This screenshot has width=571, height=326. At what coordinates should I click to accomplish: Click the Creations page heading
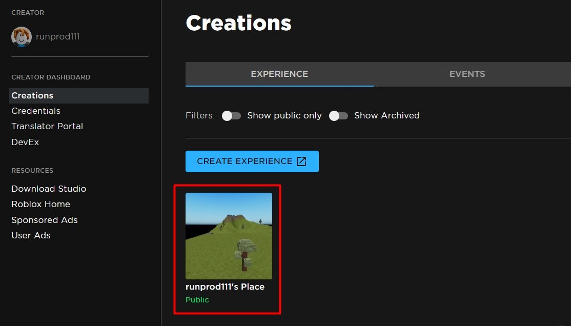pos(238,23)
